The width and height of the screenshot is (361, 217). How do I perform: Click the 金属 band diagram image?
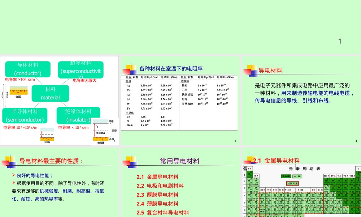point(18,92)
